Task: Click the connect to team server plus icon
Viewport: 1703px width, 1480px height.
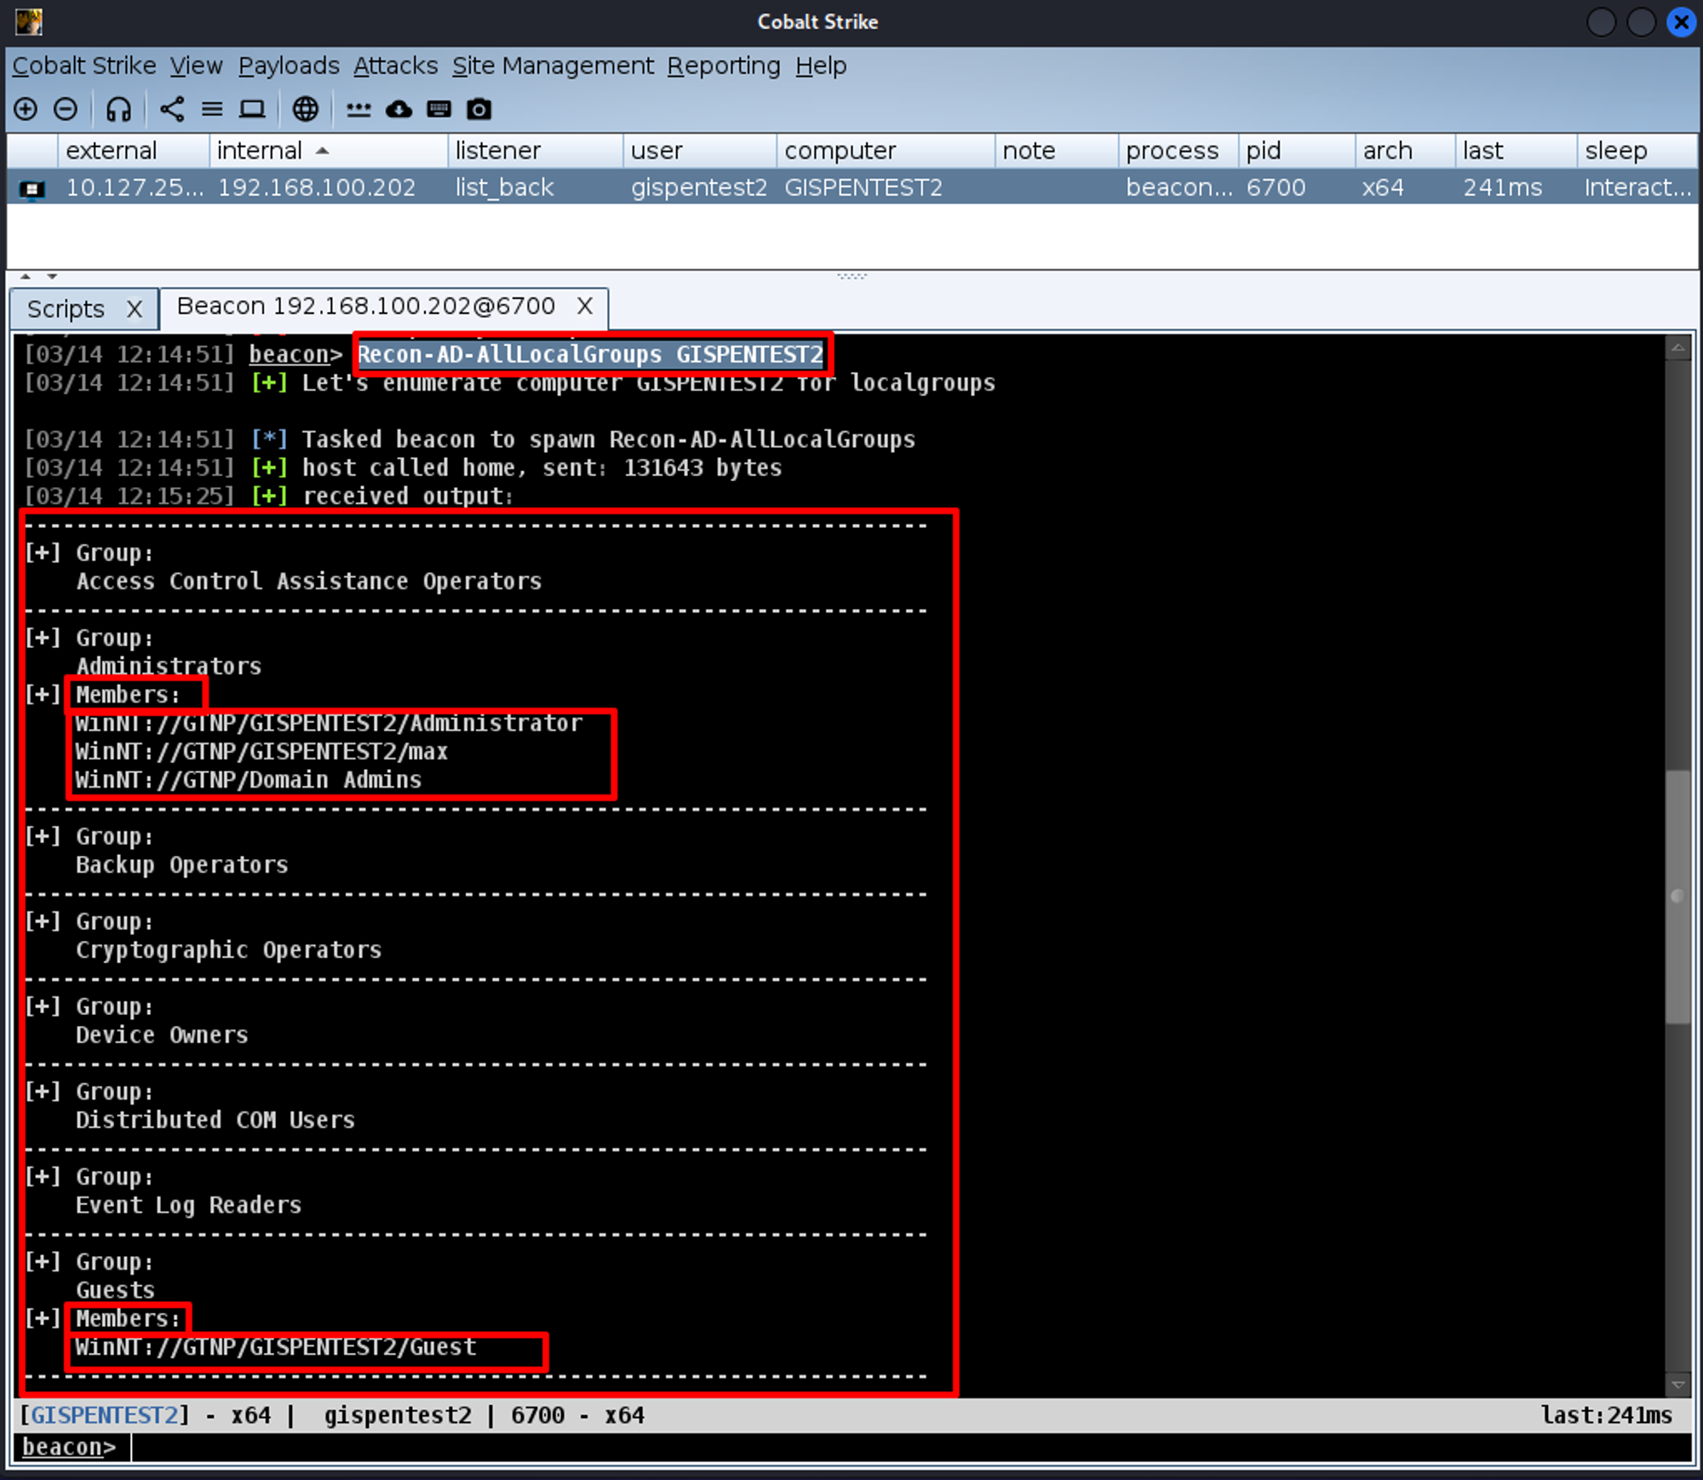Action: pyautogui.click(x=26, y=109)
